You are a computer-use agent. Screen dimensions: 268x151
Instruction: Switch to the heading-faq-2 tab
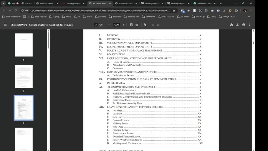pos(178,3)
